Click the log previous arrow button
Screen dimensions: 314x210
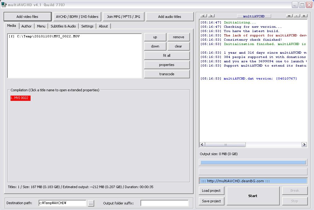point(203,16)
